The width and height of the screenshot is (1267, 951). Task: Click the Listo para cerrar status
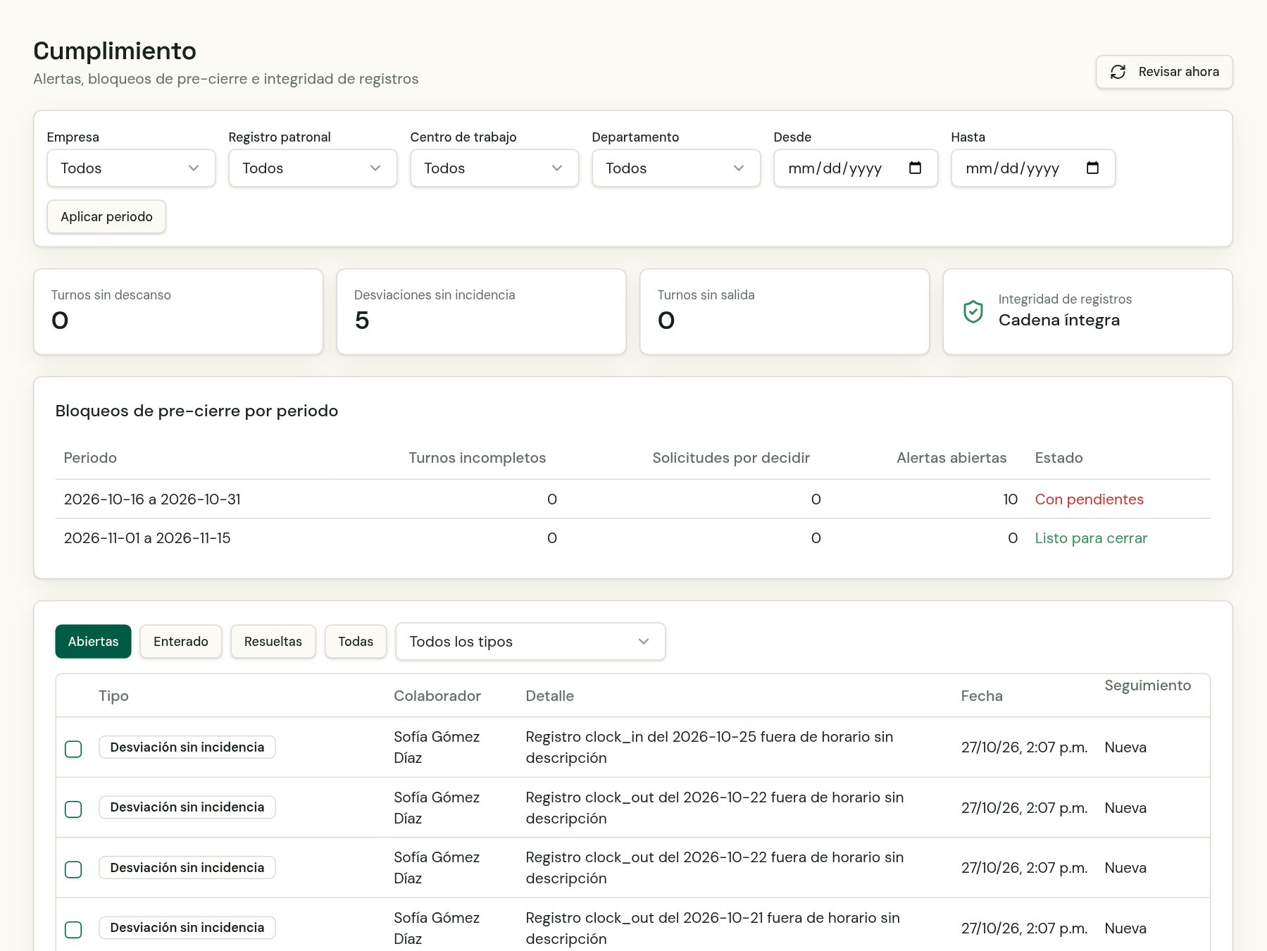pos(1091,538)
